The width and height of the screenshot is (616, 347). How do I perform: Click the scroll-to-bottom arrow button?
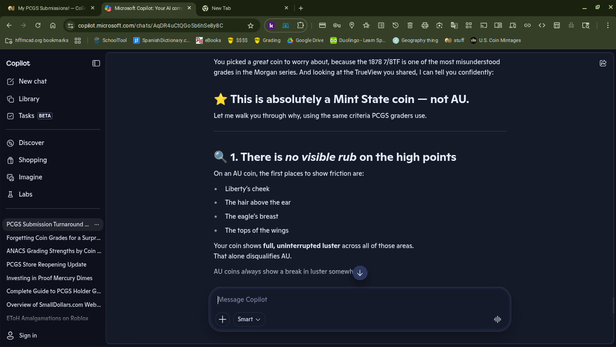tap(360, 273)
